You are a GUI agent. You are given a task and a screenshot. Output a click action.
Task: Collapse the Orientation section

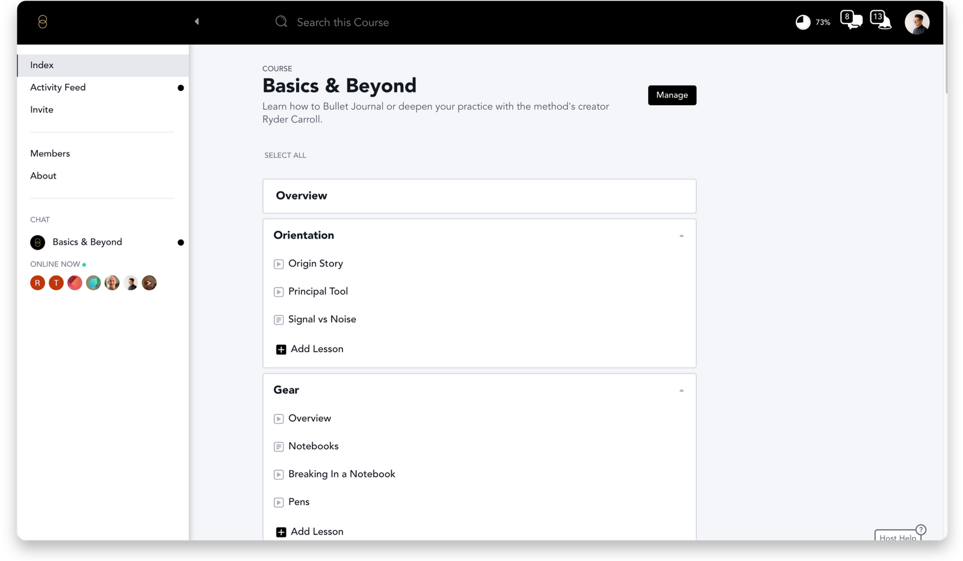tap(681, 236)
